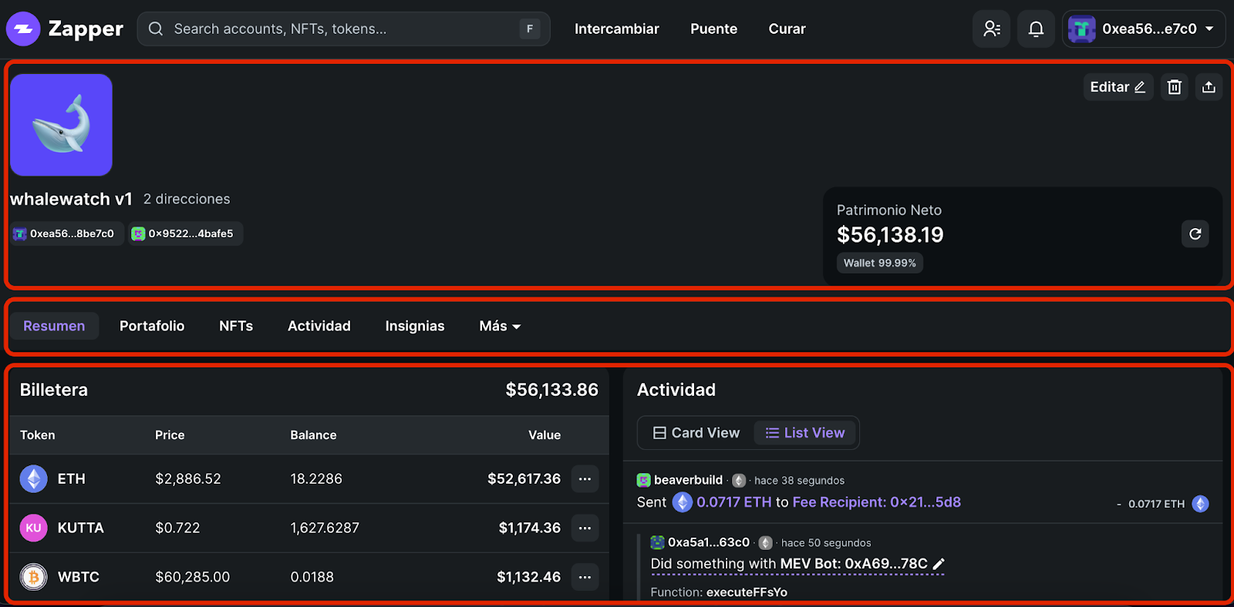Click the 0.0717 ETH amount link
Screen dimensions: 1234x607
[733, 502]
